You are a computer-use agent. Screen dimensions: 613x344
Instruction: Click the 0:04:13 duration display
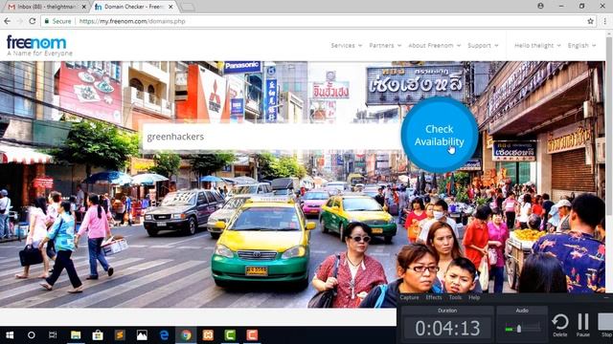point(447,328)
